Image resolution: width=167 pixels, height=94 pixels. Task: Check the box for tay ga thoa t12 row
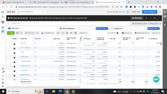coord(9,67)
